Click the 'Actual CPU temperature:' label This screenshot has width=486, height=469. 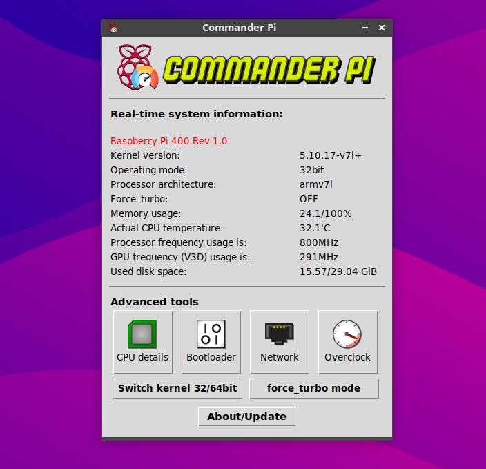167,228
